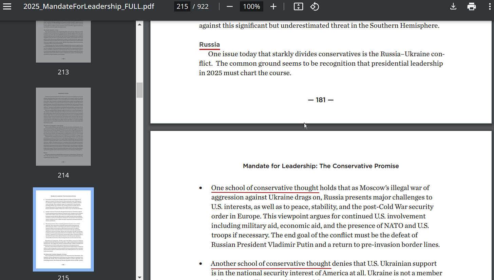Image resolution: width=494 pixels, height=280 pixels.
Task: Open page 213 thumbnail
Action: [x=63, y=41]
